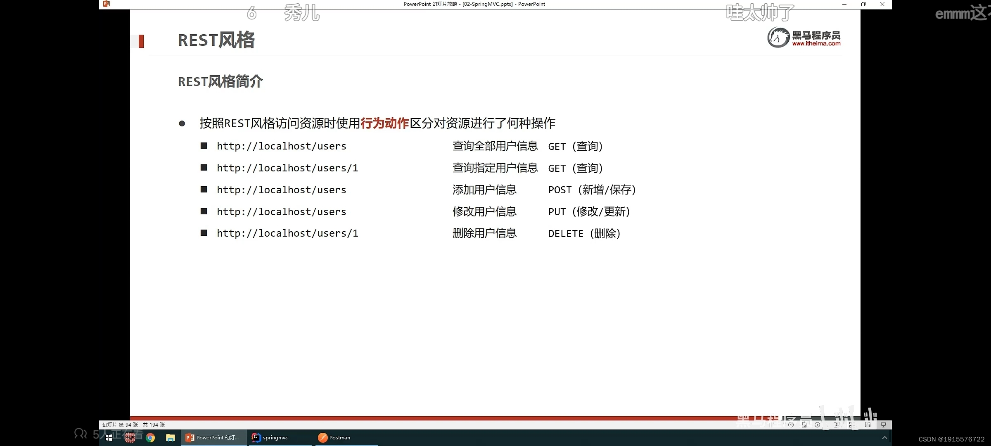The height and width of the screenshot is (446, 991).
Task: Click the red brick-pattern taskbar icon
Action: tap(130, 438)
